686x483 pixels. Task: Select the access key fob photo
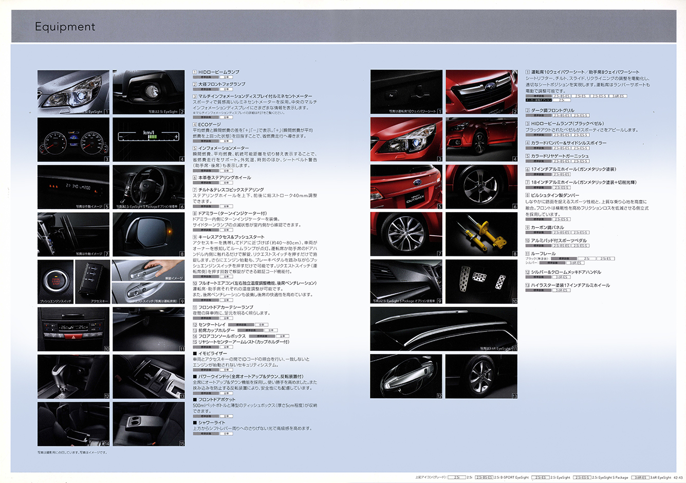click(x=92, y=282)
